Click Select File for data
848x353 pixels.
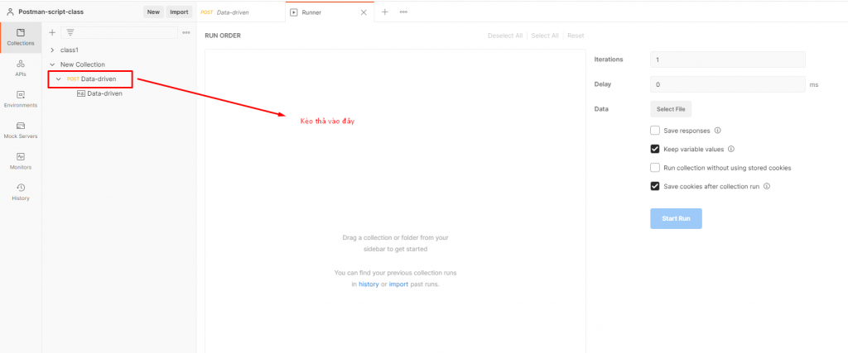tap(671, 109)
